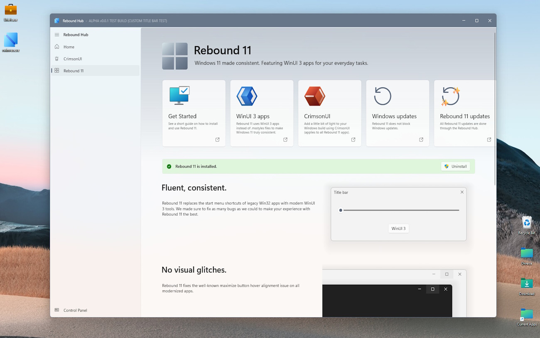The width and height of the screenshot is (540, 338).
Task: Close the demo Title bar window
Action: pos(462,192)
